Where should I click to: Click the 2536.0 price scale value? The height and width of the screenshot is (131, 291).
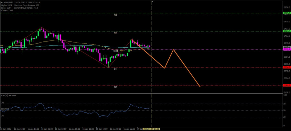(x=287, y=7)
